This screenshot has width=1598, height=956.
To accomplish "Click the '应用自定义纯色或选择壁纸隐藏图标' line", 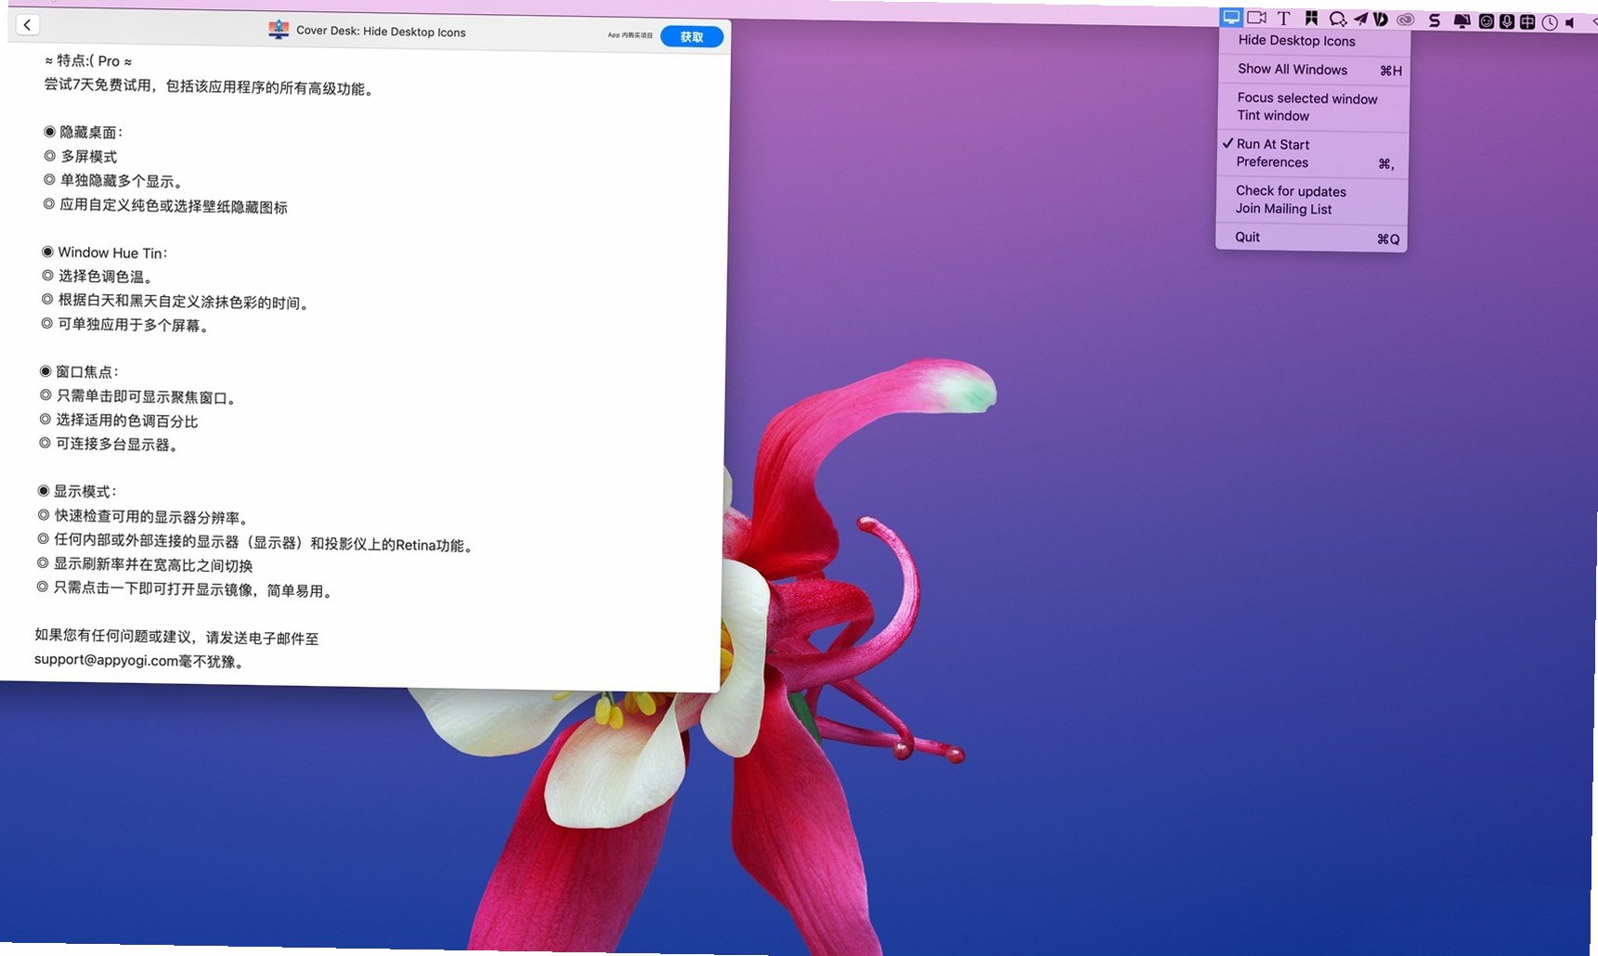I will click(x=165, y=206).
